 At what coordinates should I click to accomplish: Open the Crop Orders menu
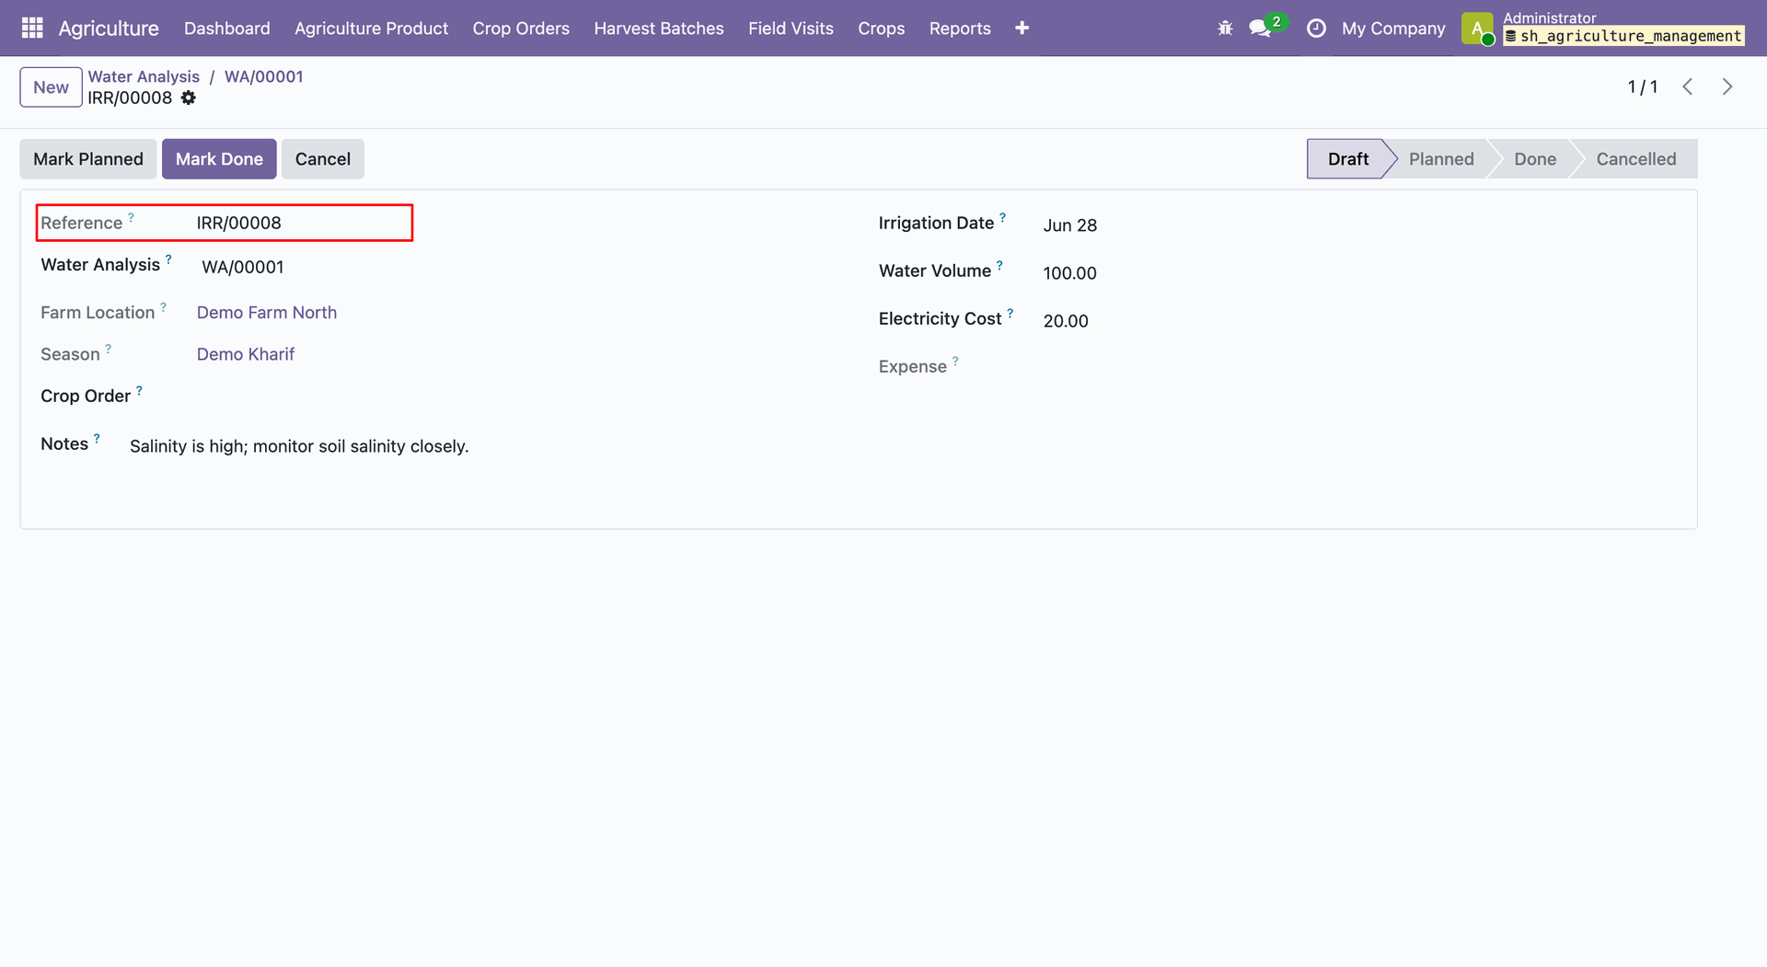click(x=521, y=29)
